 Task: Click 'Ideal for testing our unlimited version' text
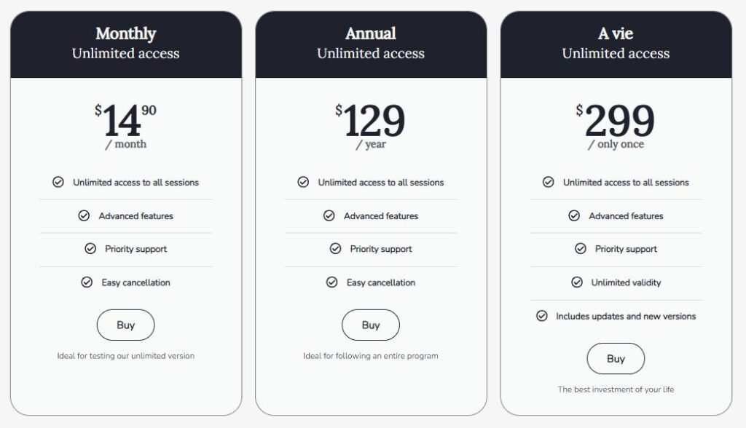[125, 356]
